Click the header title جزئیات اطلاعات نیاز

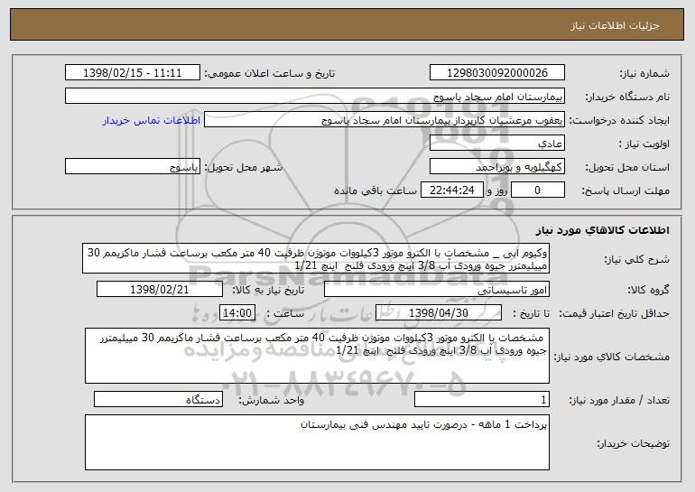(x=615, y=25)
